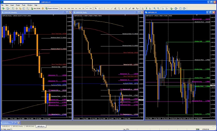Switch to H4 timeframe
This screenshot has width=217, height=131.
click(80, 8)
